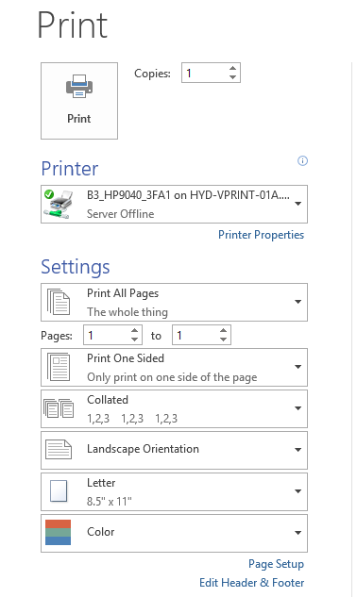This screenshot has height=597, width=357.
Task: Decrease the Pages from value
Action: pyautogui.click(x=135, y=340)
